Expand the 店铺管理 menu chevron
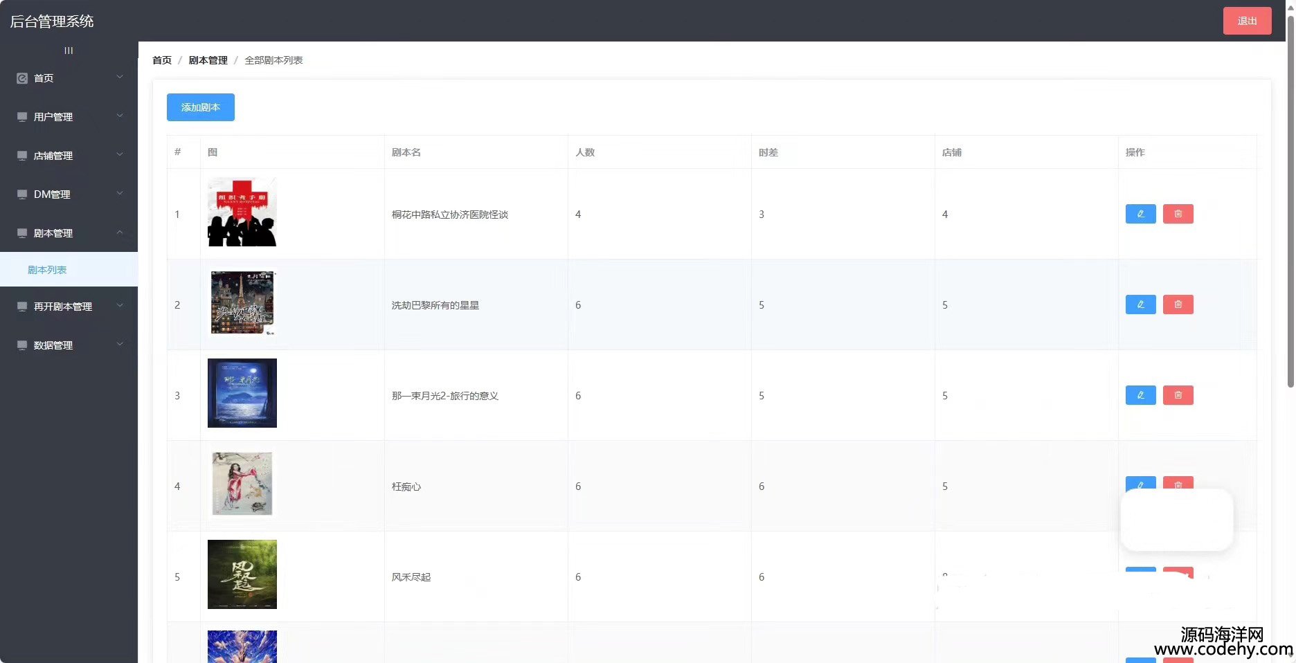 [120, 154]
